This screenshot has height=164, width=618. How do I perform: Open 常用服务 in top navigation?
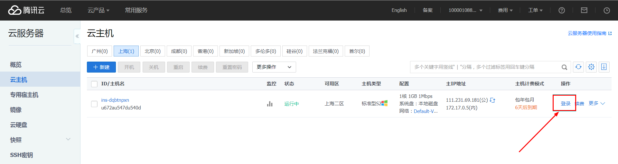coord(136,10)
